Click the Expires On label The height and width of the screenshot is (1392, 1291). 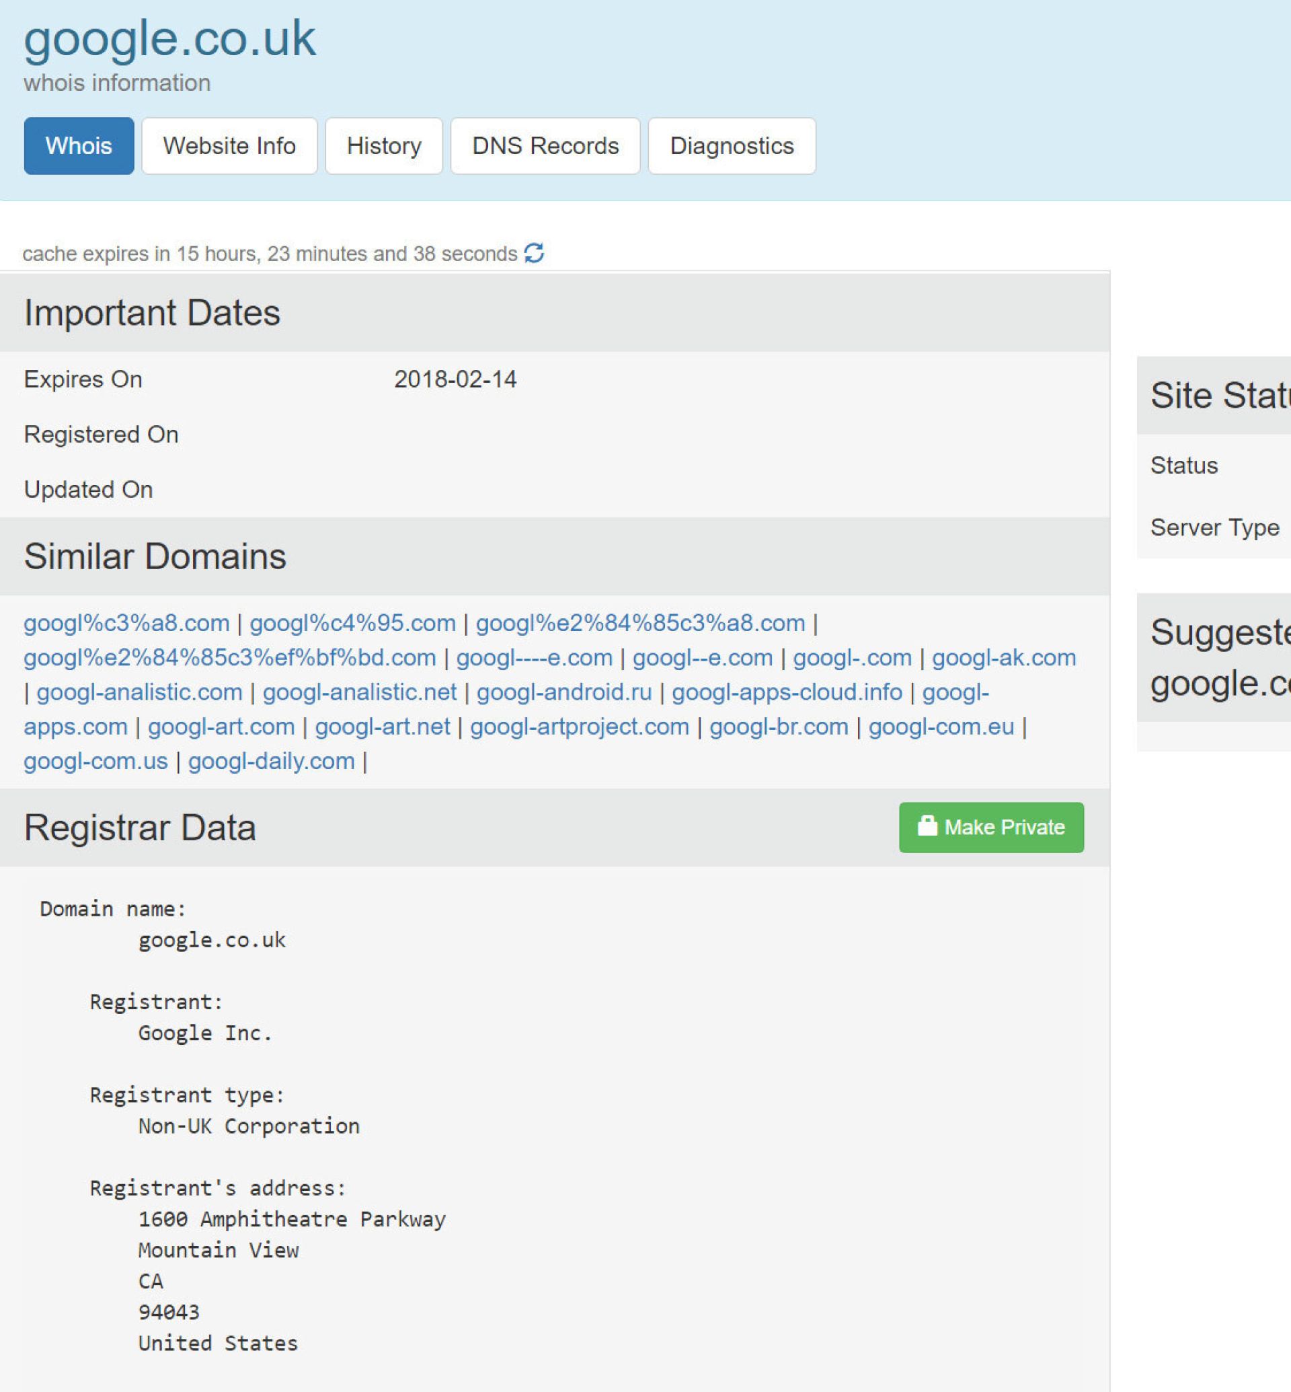[83, 379]
